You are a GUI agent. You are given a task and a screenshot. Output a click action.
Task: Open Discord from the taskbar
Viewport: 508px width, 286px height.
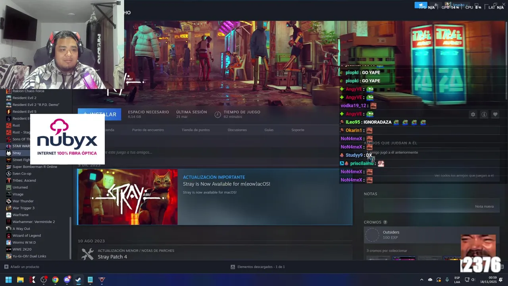point(67,280)
